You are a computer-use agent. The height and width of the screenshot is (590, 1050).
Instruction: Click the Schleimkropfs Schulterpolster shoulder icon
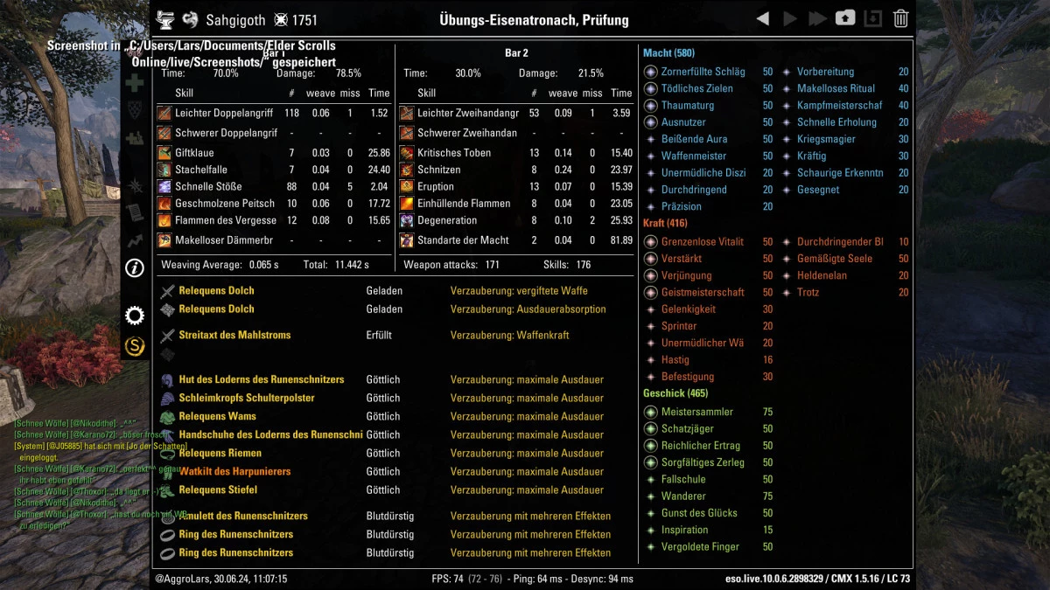pos(168,399)
